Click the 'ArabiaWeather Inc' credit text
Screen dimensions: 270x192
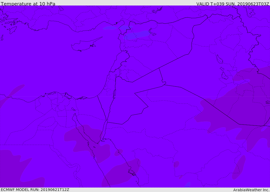click(251, 190)
